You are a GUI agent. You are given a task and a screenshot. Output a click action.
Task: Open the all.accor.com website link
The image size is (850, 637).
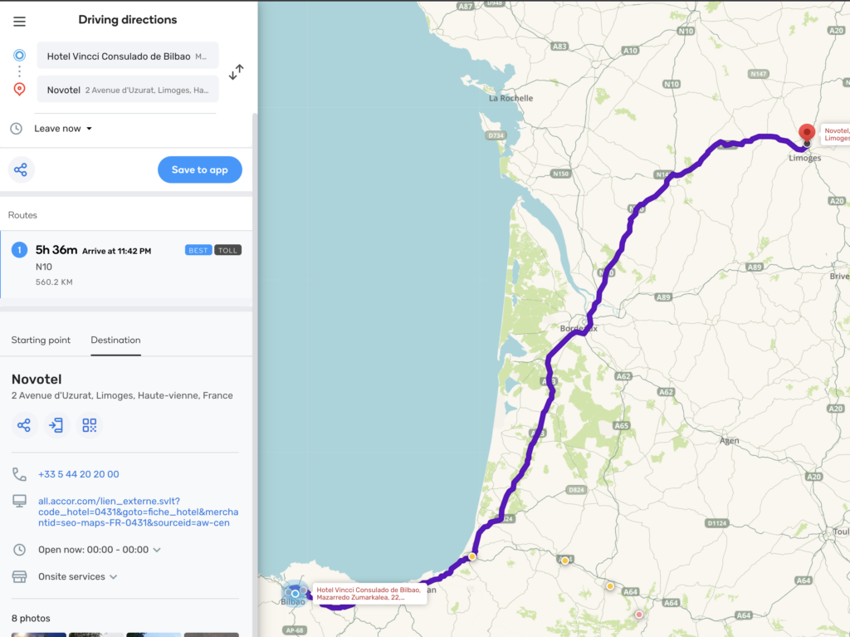tap(138, 512)
